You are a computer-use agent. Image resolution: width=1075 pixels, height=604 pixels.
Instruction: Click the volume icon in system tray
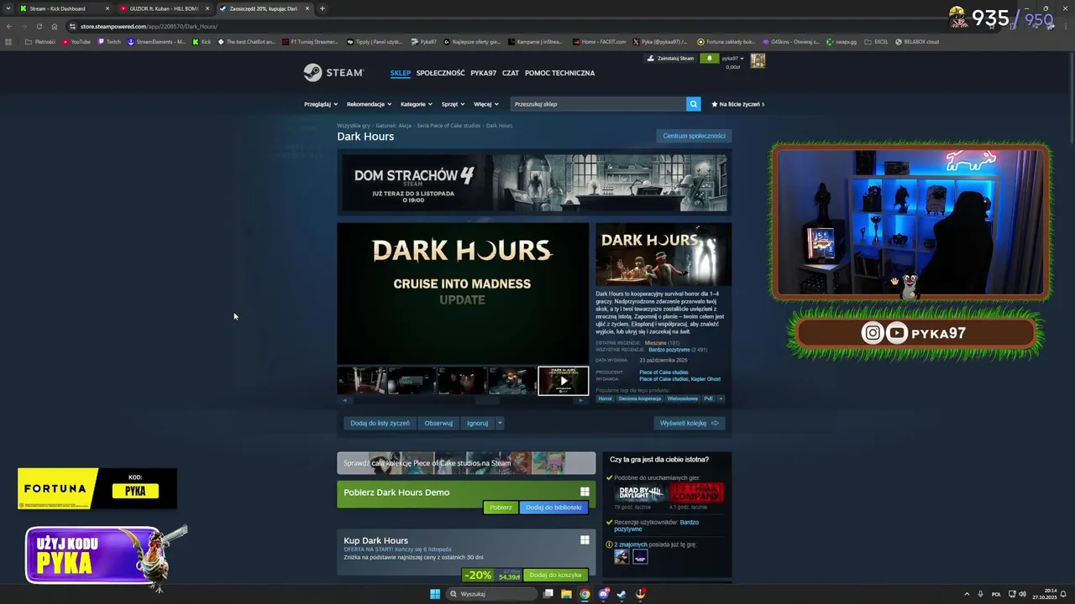coord(1022,594)
